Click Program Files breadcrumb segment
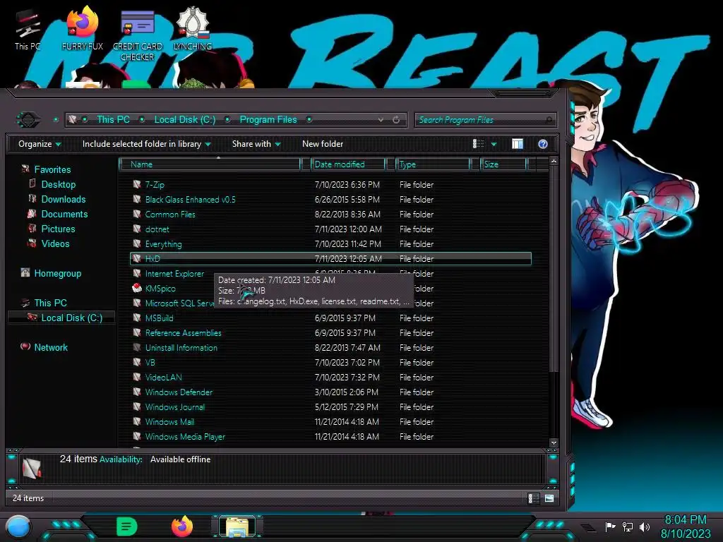The image size is (723, 542). 268,120
